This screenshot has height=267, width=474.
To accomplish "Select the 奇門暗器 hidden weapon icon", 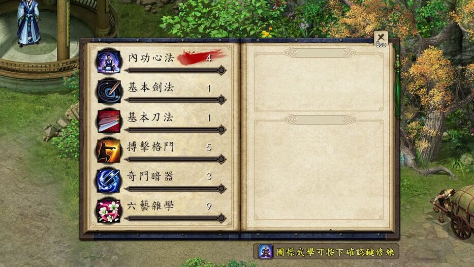I will [109, 180].
